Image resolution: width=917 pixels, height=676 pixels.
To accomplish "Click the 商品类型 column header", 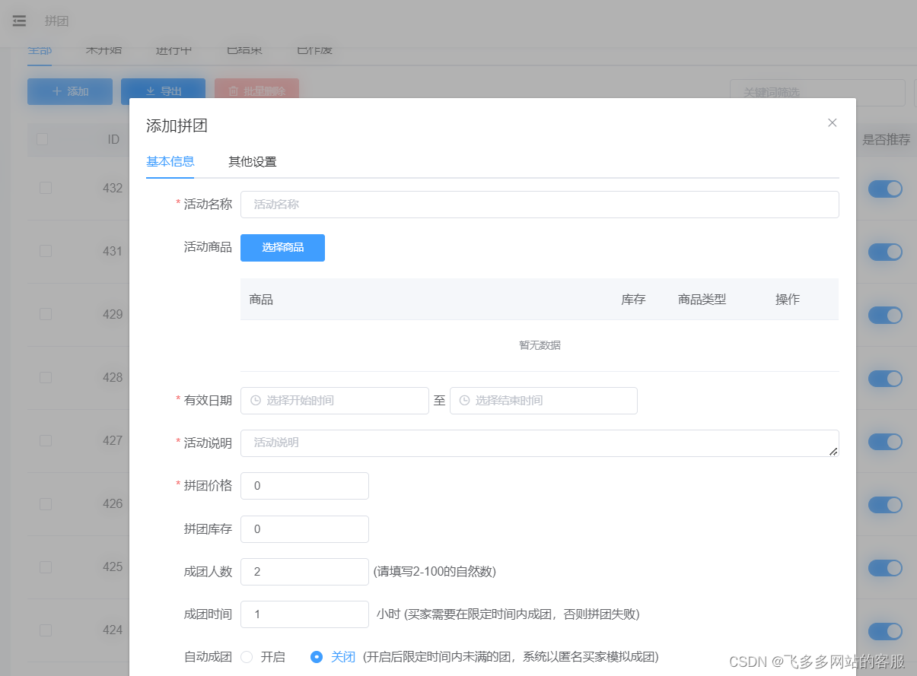I will pyautogui.click(x=702, y=300).
